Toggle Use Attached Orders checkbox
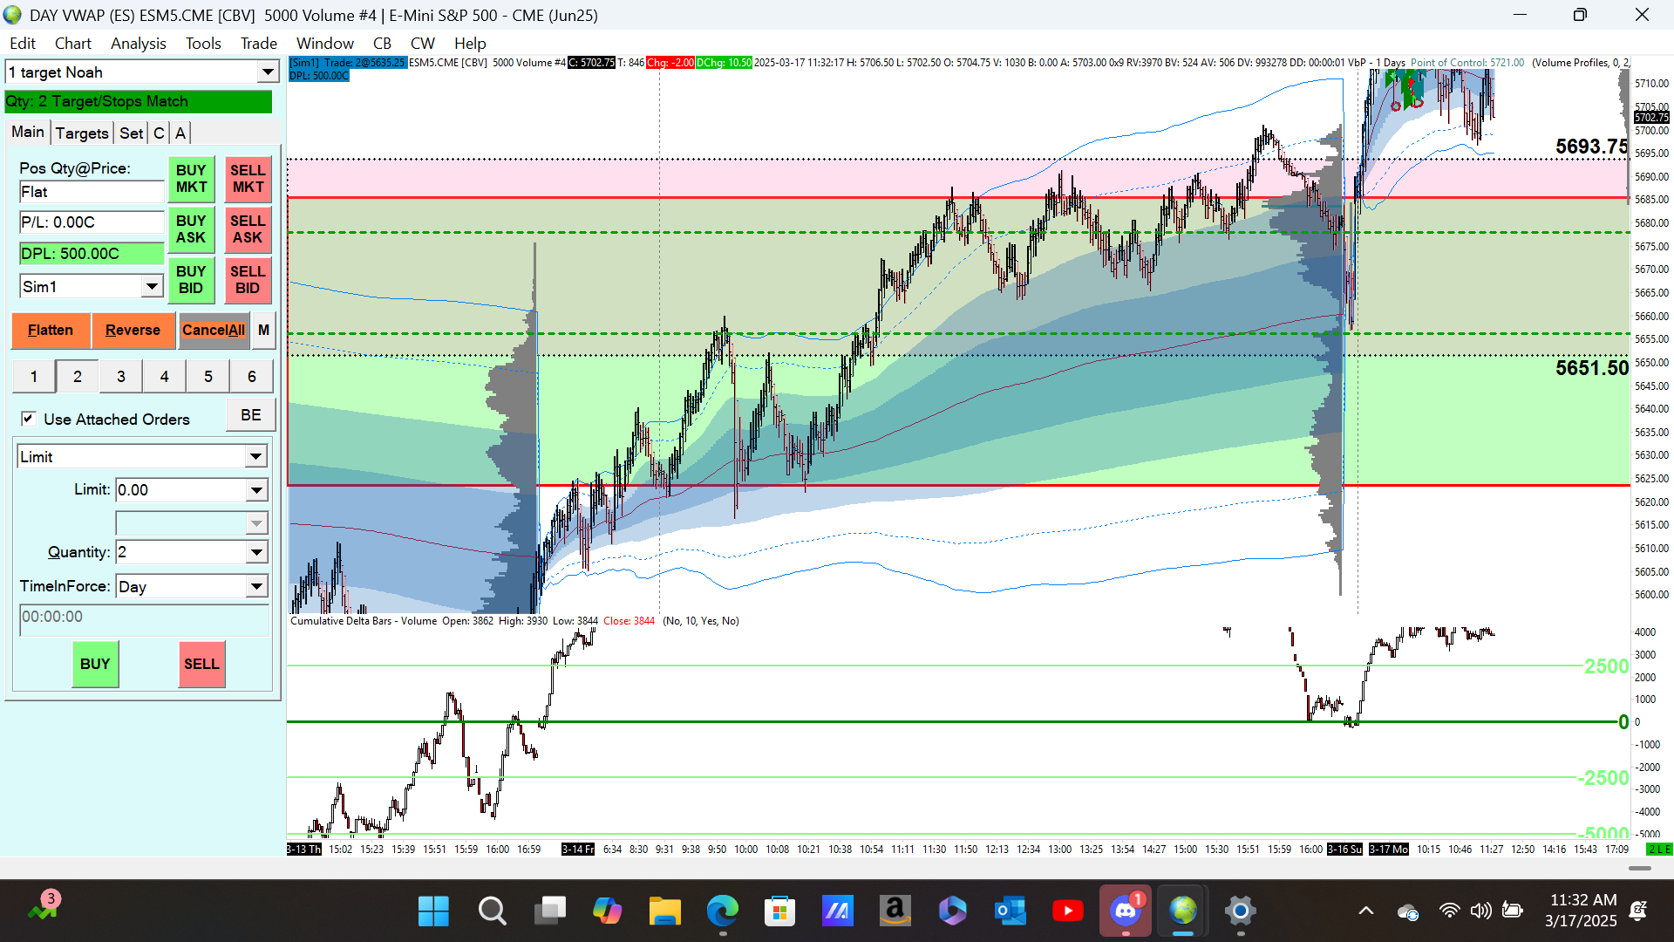Viewport: 1674px width, 942px height. coord(29,419)
